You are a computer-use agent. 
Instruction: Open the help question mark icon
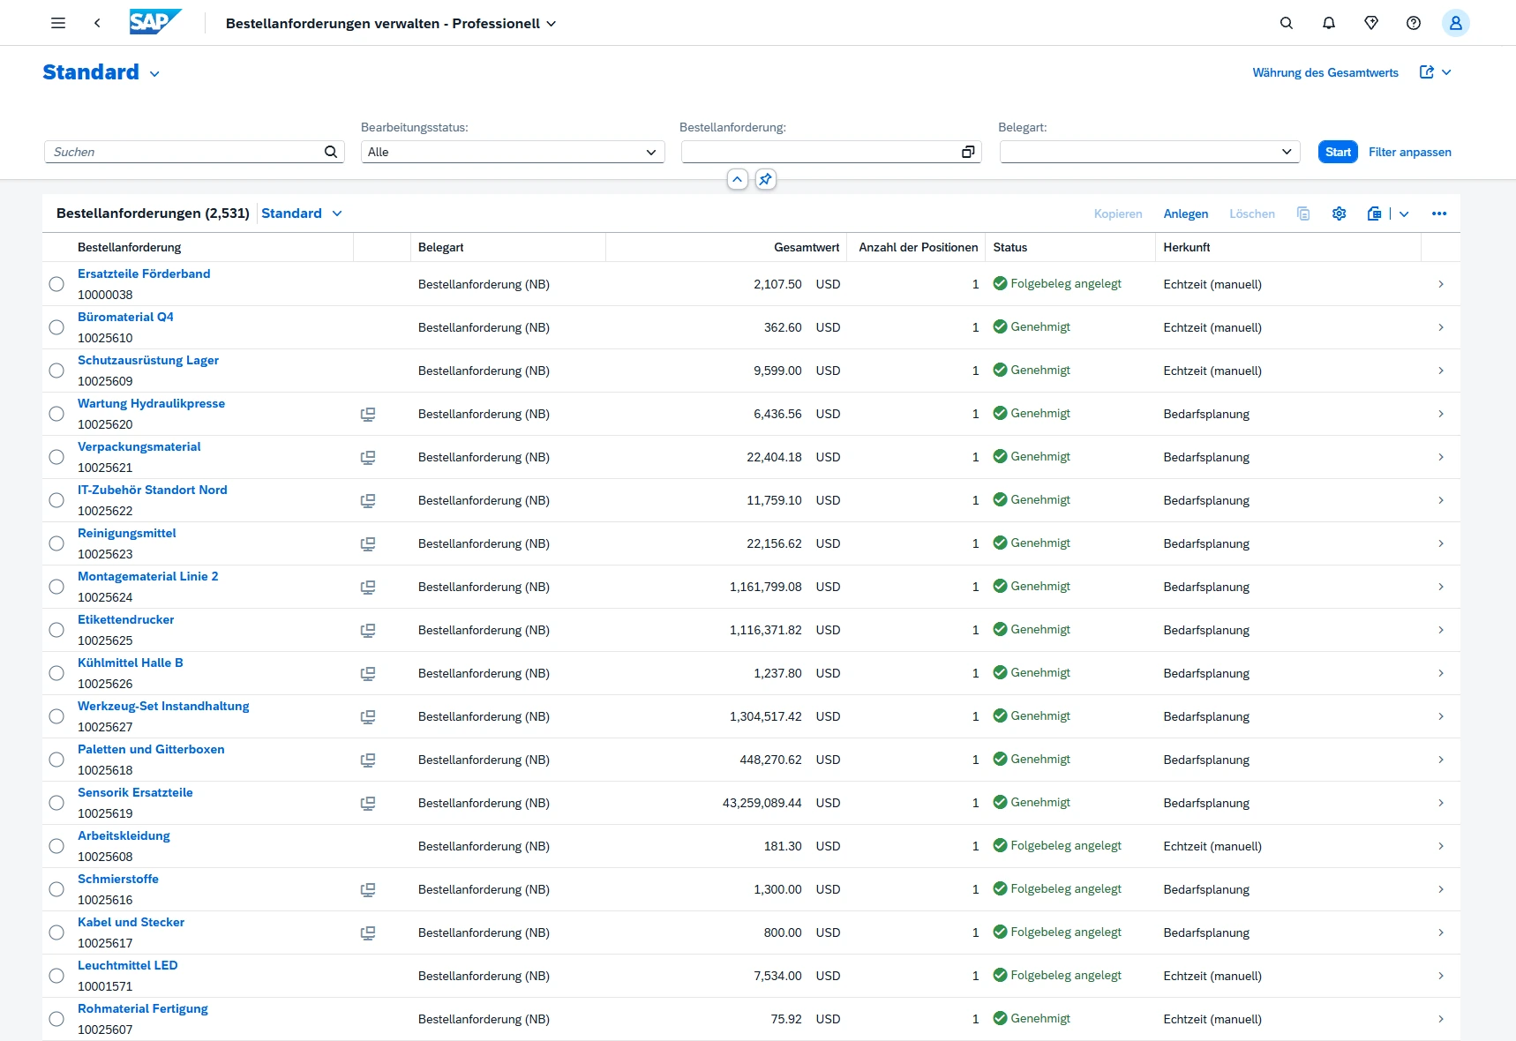click(1414, 23)
